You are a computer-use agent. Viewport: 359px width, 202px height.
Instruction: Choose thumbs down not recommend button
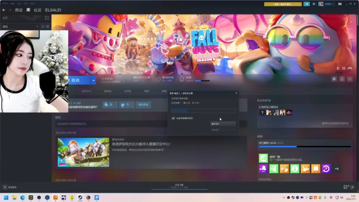pyautogui.click(x=127, y=105)
